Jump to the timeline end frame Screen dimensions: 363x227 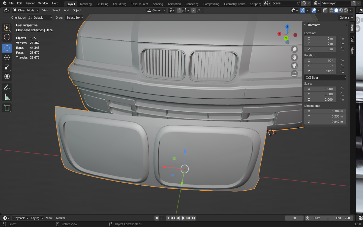click(x=193, y=218)
